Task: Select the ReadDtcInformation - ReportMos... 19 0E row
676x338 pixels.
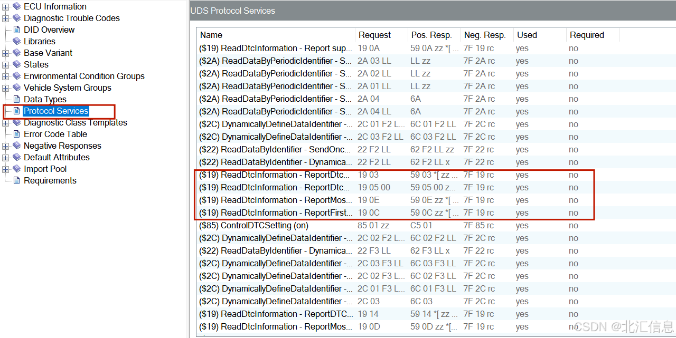Action: [x=436, y=200]
